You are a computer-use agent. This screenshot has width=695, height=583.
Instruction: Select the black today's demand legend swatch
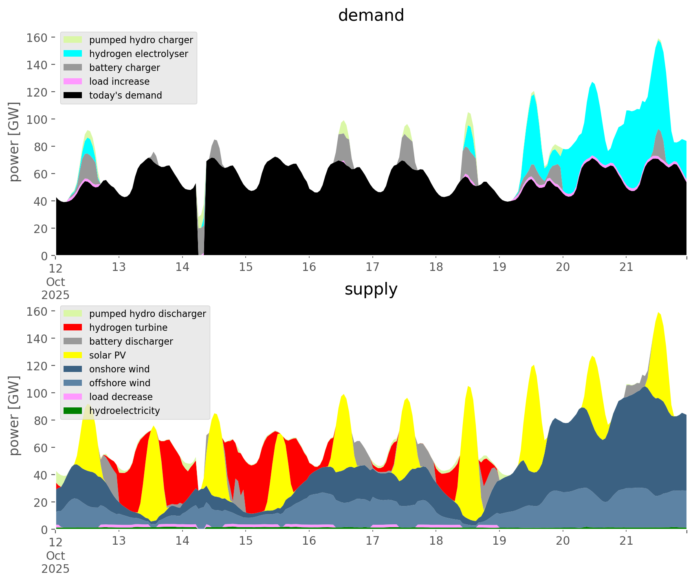coord(73,95)
